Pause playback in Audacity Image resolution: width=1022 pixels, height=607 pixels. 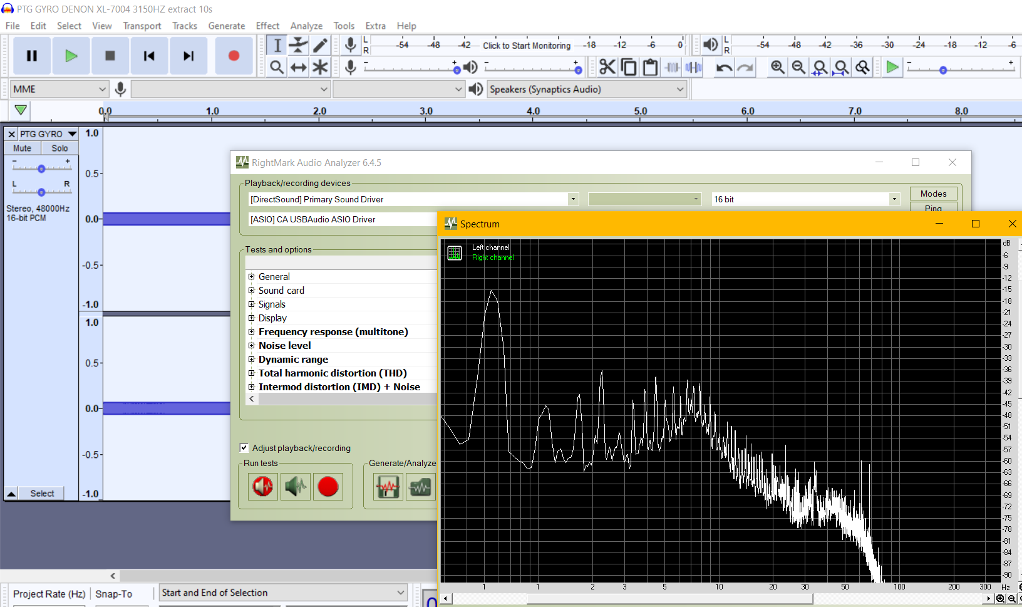click(32, 56)
